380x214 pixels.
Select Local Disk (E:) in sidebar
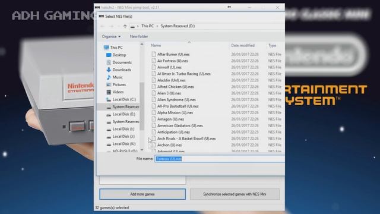pyautogui.click(x=124, y=114)
